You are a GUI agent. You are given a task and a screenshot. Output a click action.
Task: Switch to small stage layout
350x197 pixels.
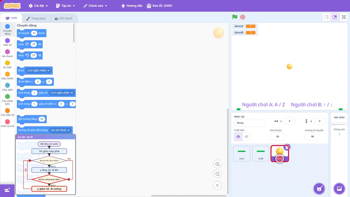click(x=326, y=17)
